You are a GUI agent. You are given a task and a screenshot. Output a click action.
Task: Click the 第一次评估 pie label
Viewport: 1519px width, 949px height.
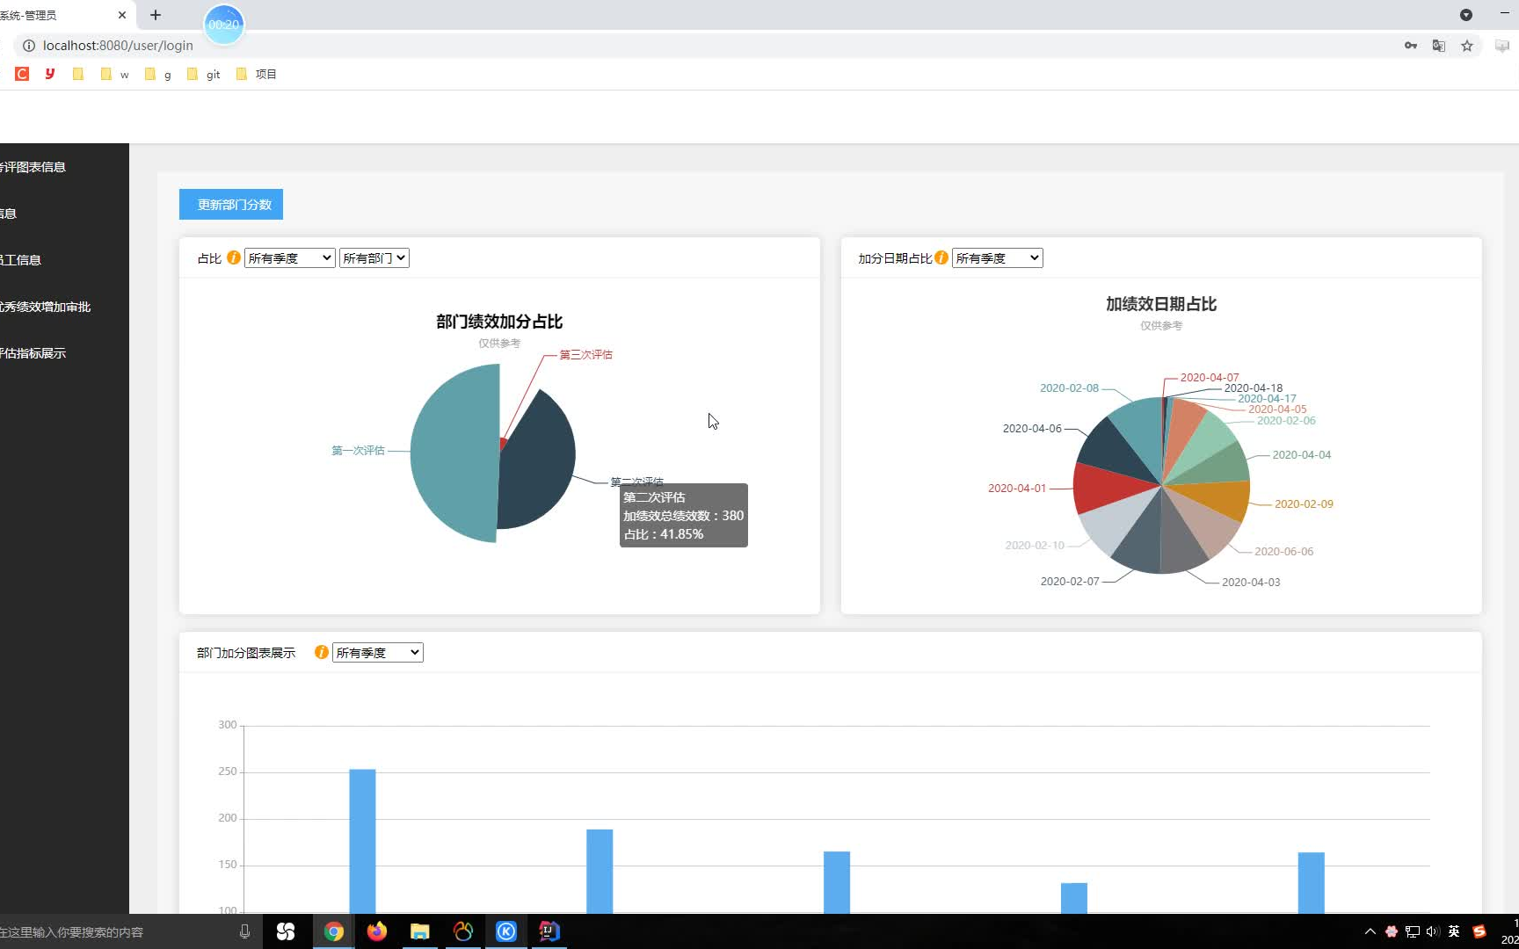pos(358,451)
